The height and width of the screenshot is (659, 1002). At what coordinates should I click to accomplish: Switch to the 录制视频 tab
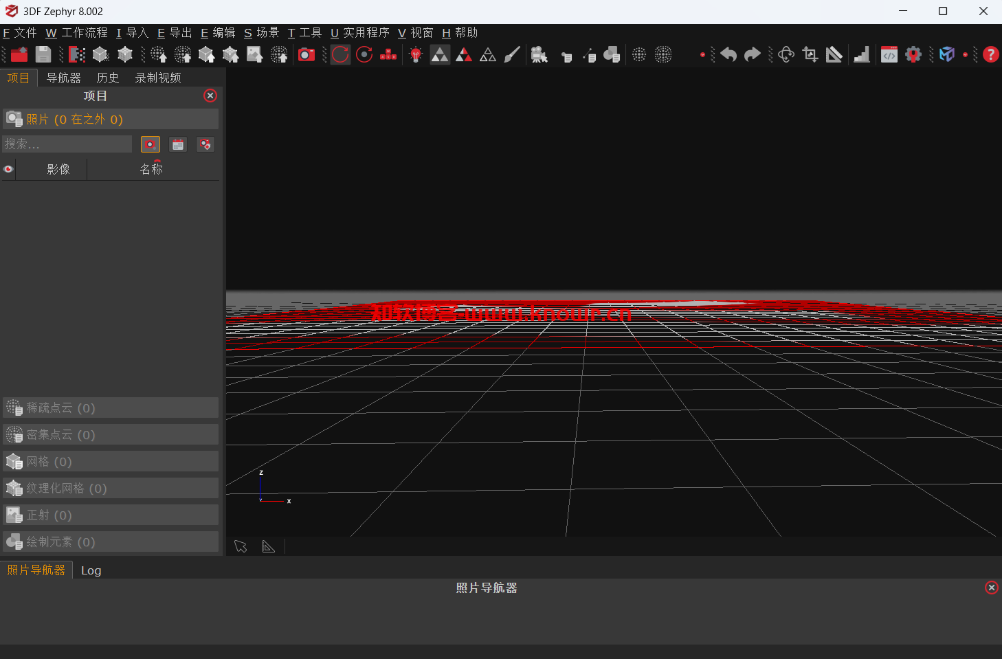click(158, 78)
